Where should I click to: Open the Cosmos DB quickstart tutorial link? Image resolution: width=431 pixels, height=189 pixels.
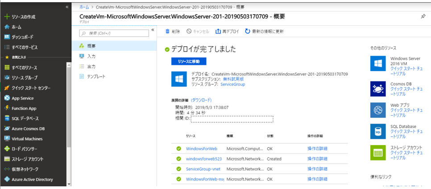tap(406, 91)
